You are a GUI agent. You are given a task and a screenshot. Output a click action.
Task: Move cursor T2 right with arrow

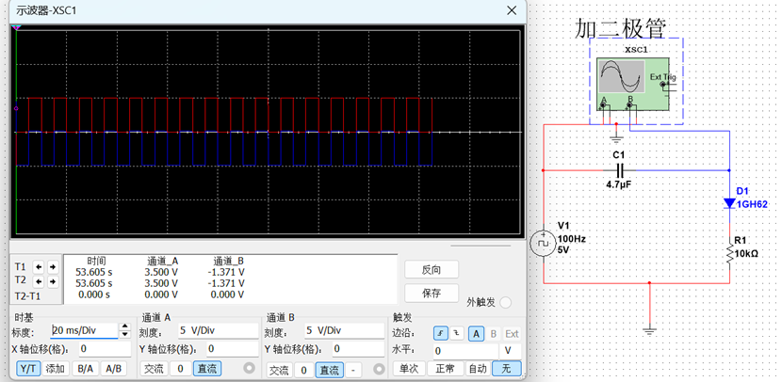tap(53, 282)
